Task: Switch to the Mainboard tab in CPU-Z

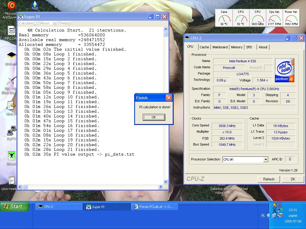Action: click(220, 47)
